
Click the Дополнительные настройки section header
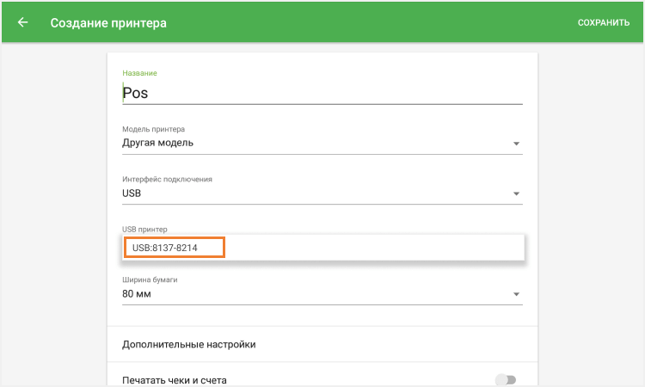(189, 344)
